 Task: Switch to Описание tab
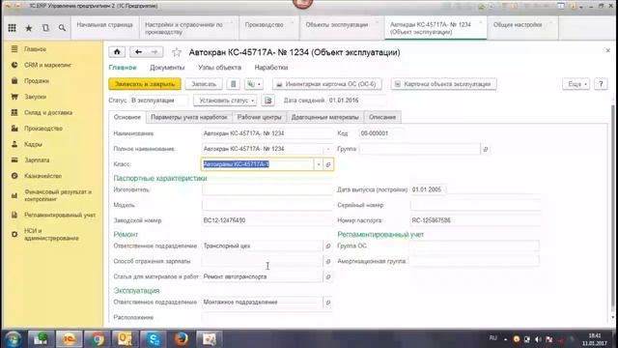tap(382, 117)
